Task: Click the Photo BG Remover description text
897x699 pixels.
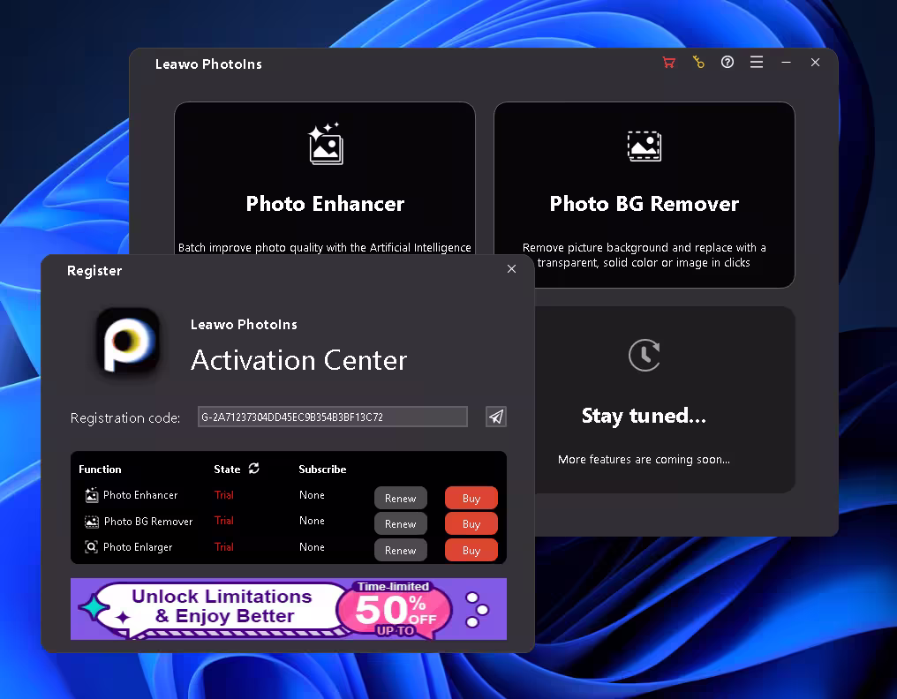Action: (644, 255)
